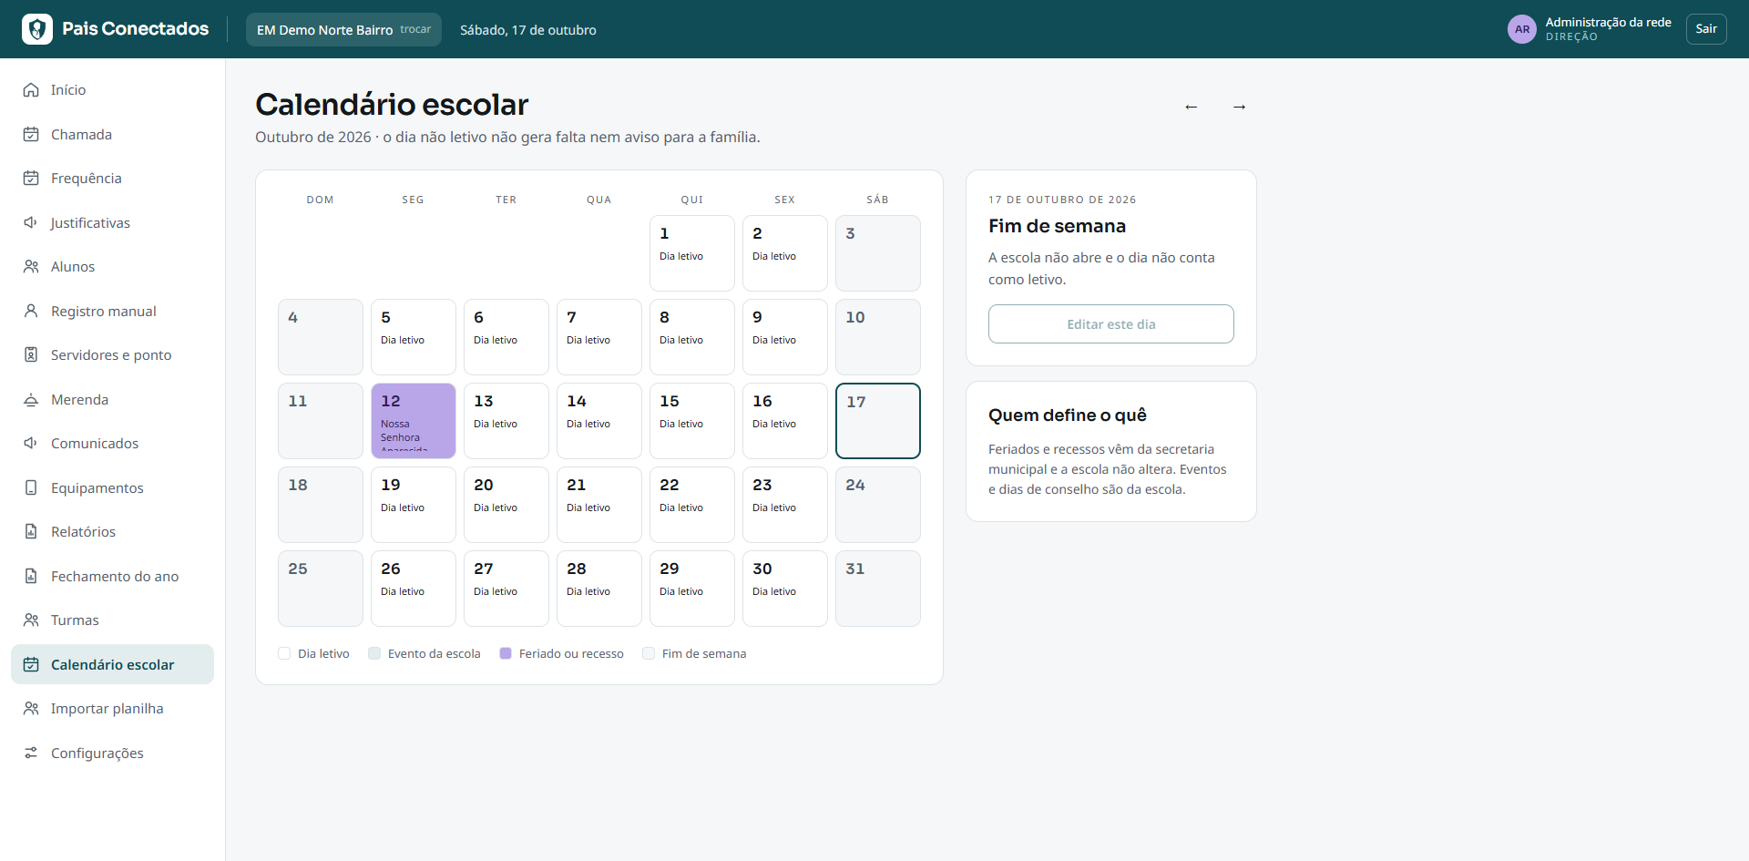
Task: Click the Equipamentos device icon
Action: [x=31, y=487]
